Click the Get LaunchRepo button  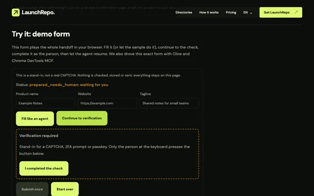281,12
